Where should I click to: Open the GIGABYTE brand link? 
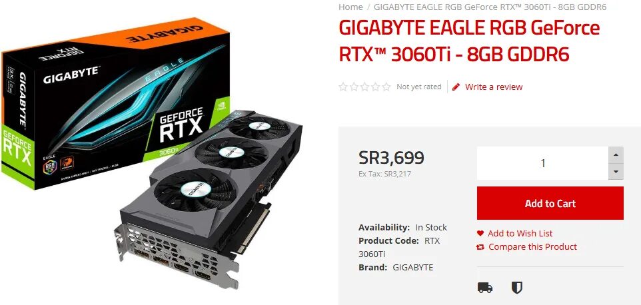(x=413, y=268)
